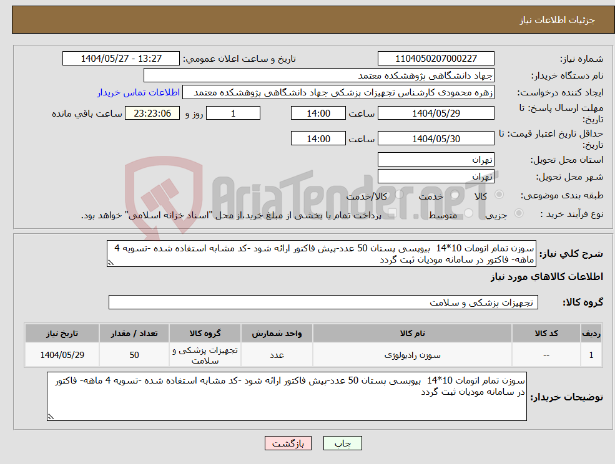Click the چاپ (print) button
The width and height of the screenshot is (615, 464).
pos(342,443)
